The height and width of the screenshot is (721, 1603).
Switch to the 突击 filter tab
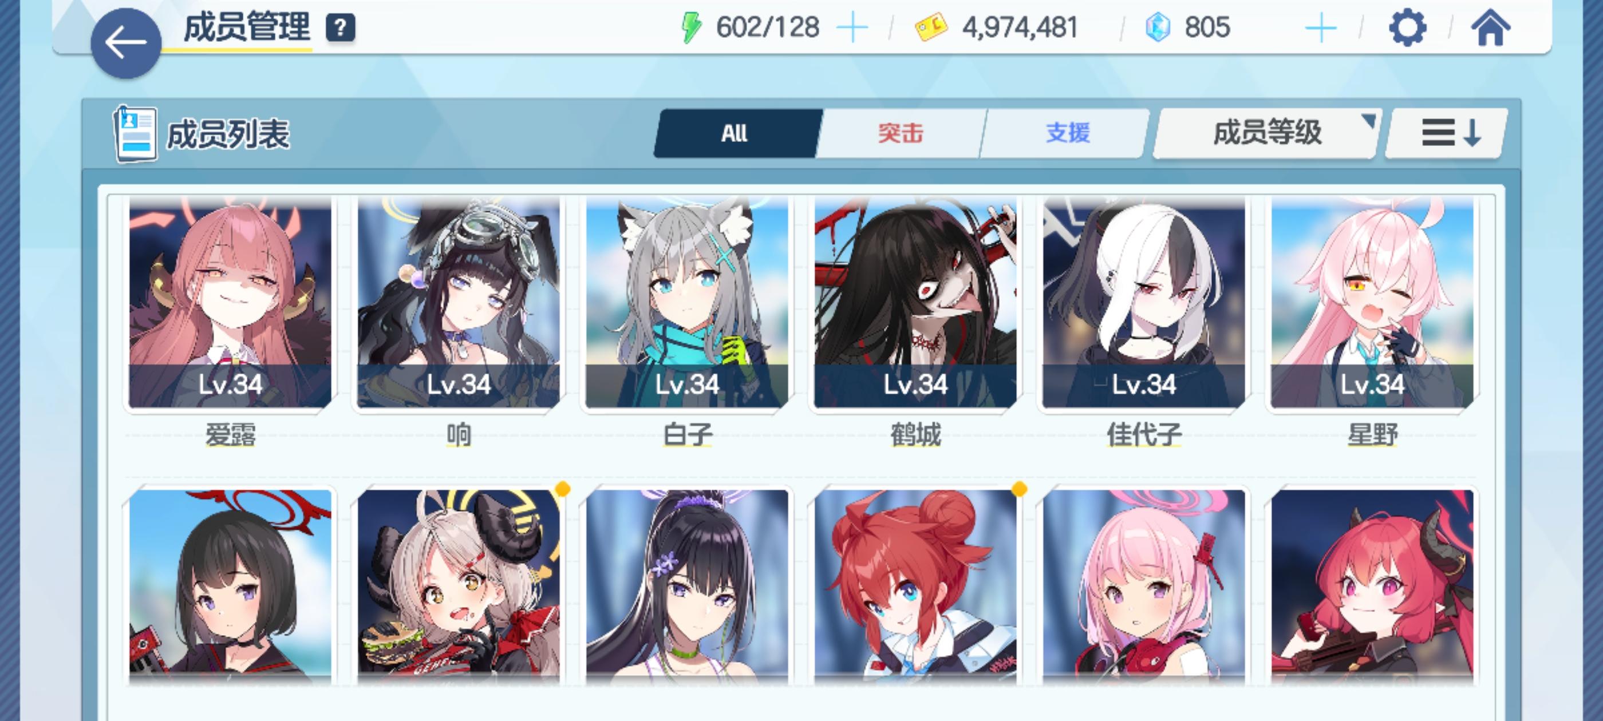901,133
